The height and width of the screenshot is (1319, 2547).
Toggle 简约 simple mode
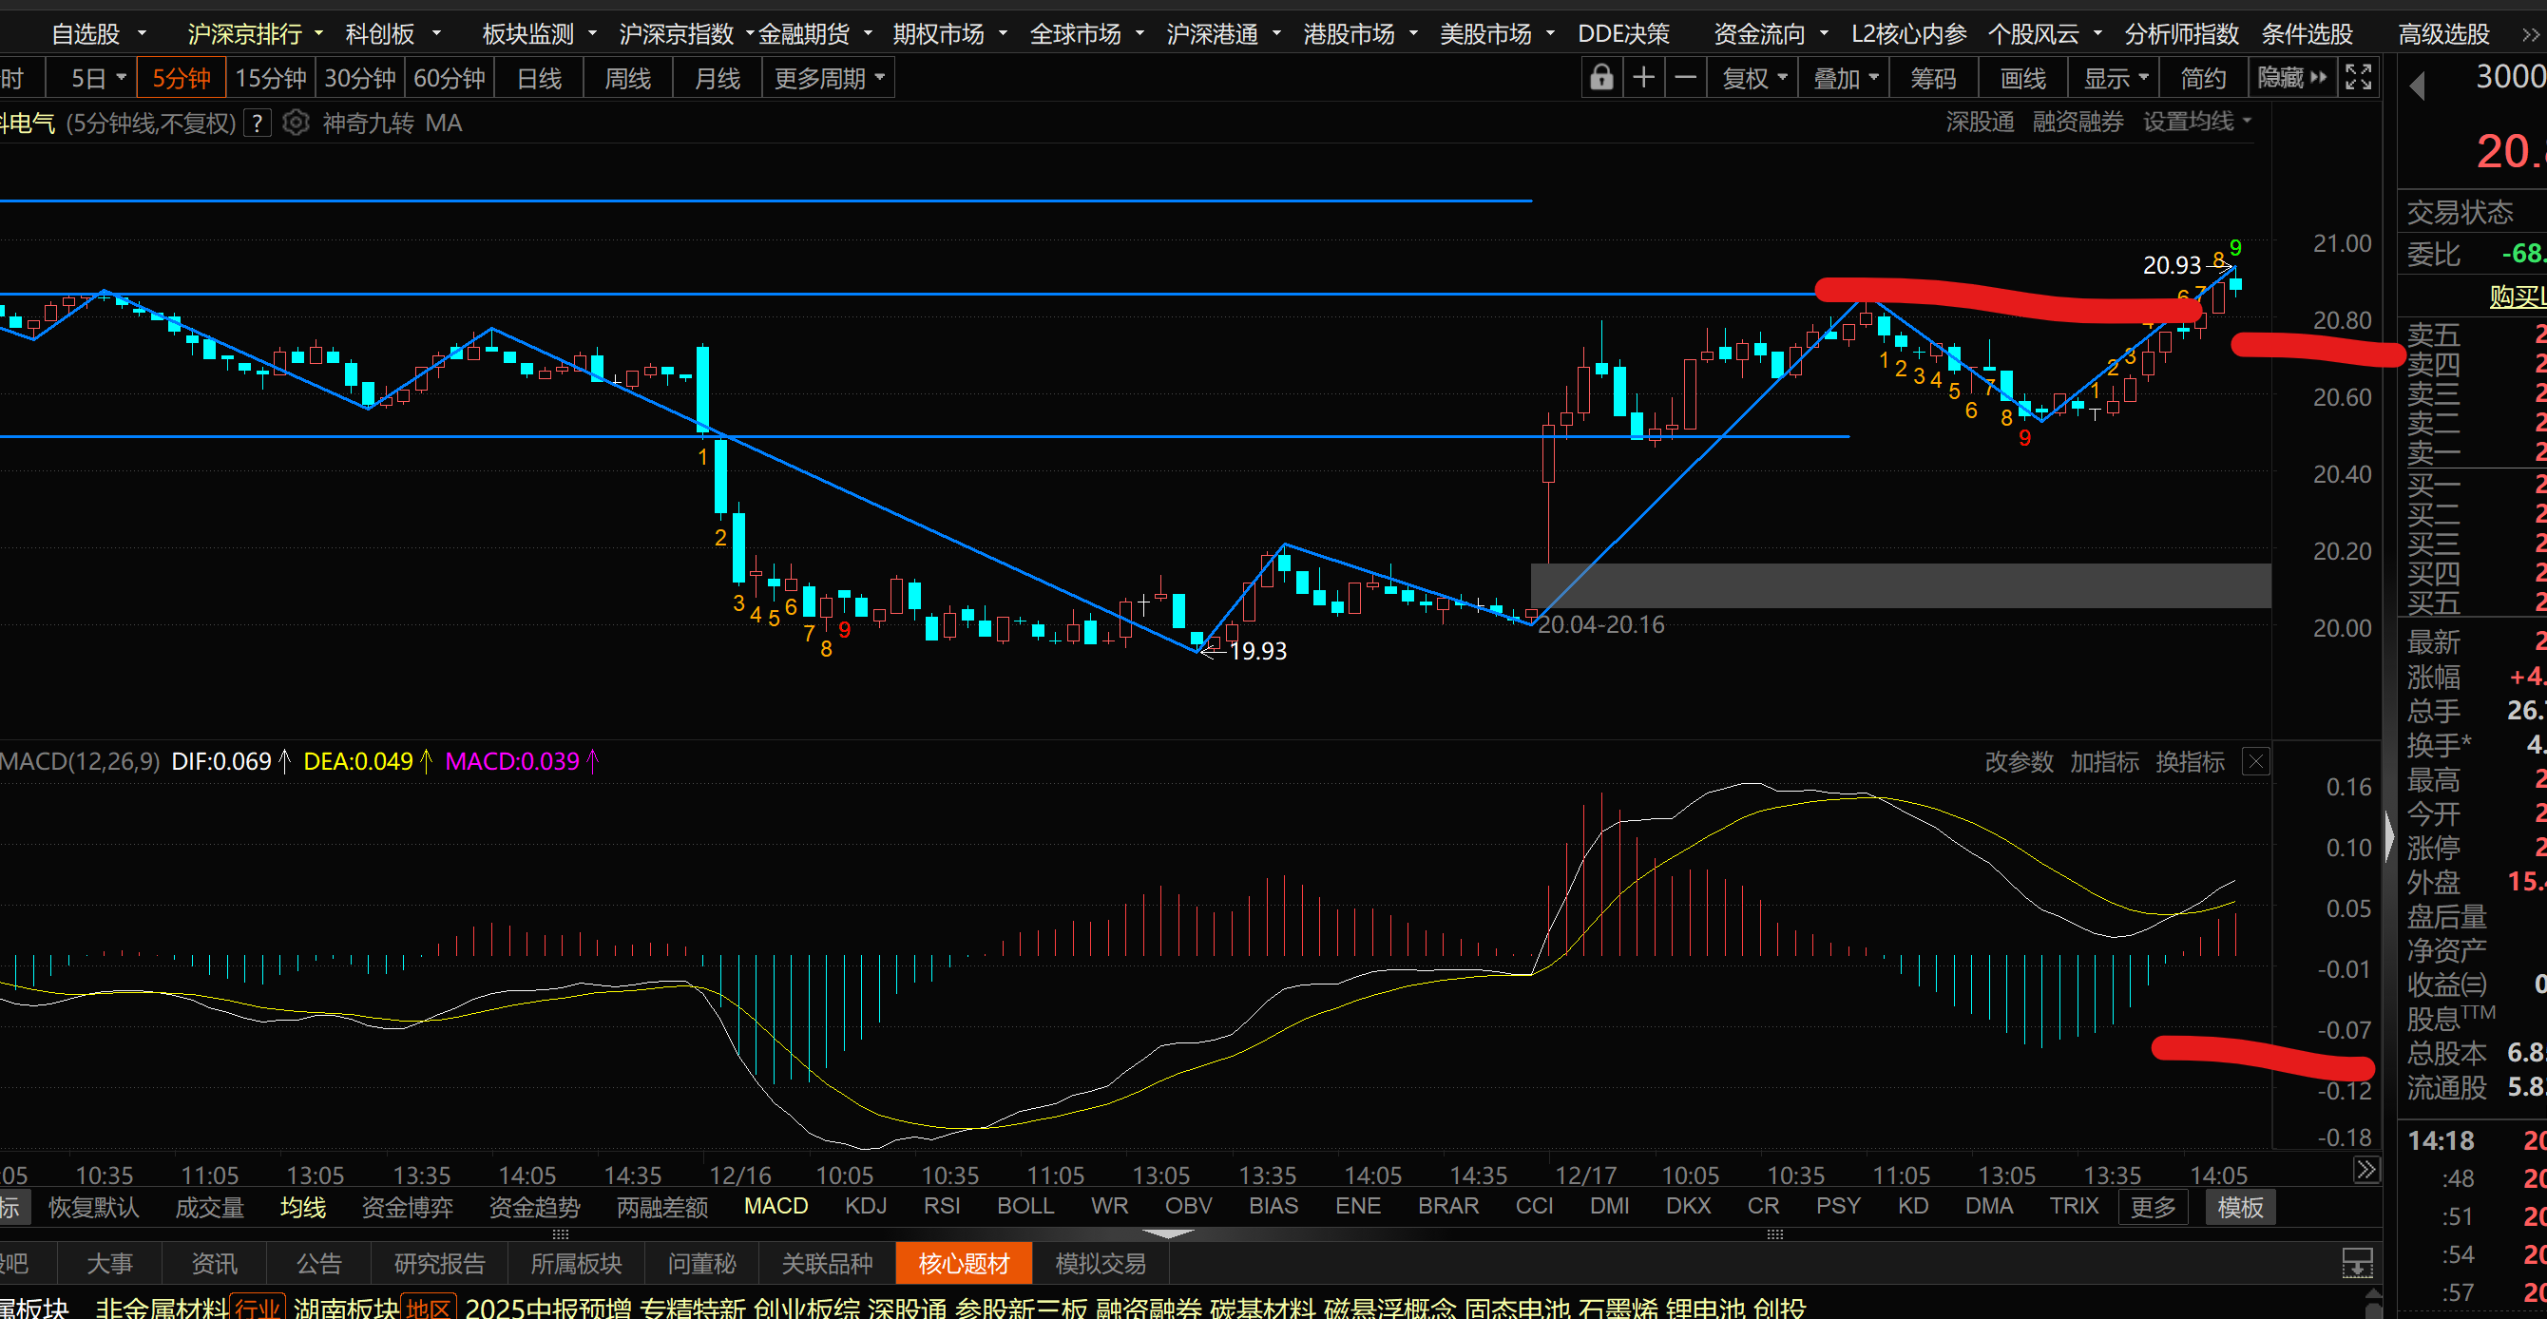tap(2203, 77)
